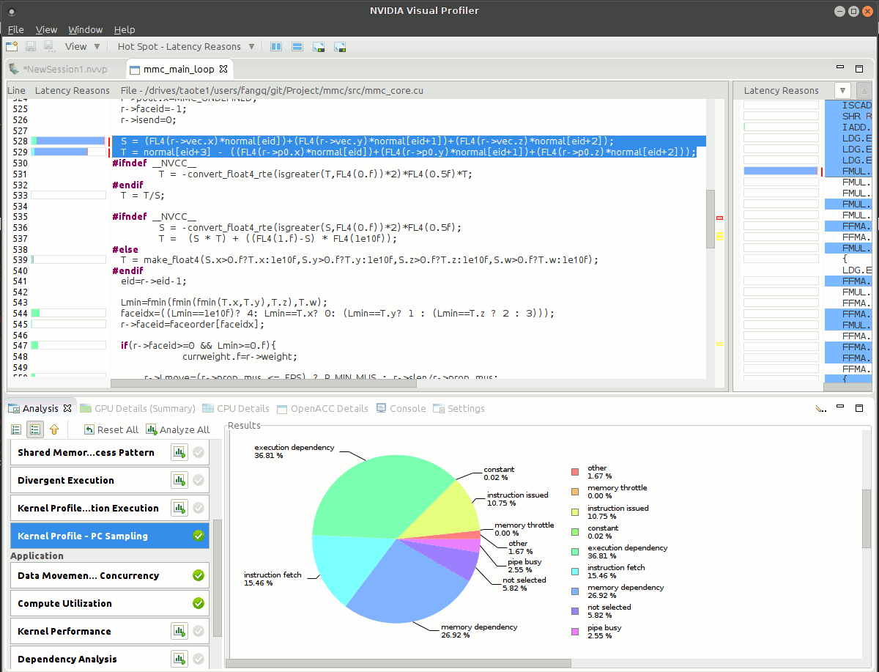Click green checkmark on Compute Utilization
Viewport: 879px width, 672px height.
pos(198,603)
